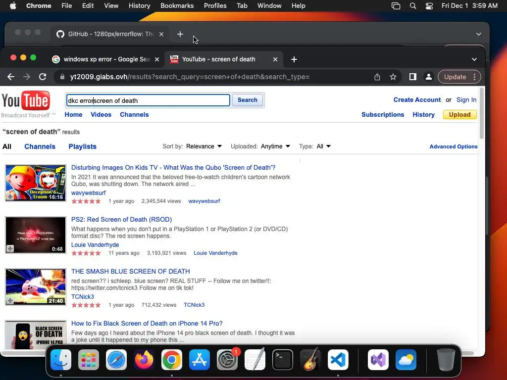Click the YouTube logo
Image resolution: width=507 pixels, height=380 pixels.
click(x=26, y=100)
